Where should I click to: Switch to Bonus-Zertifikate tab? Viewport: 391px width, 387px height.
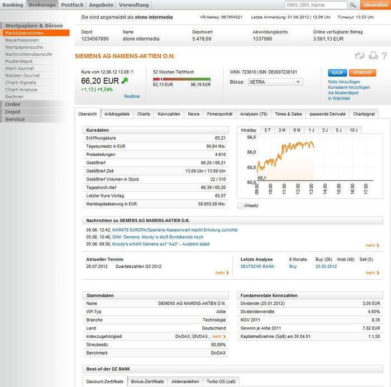[147, 381]
